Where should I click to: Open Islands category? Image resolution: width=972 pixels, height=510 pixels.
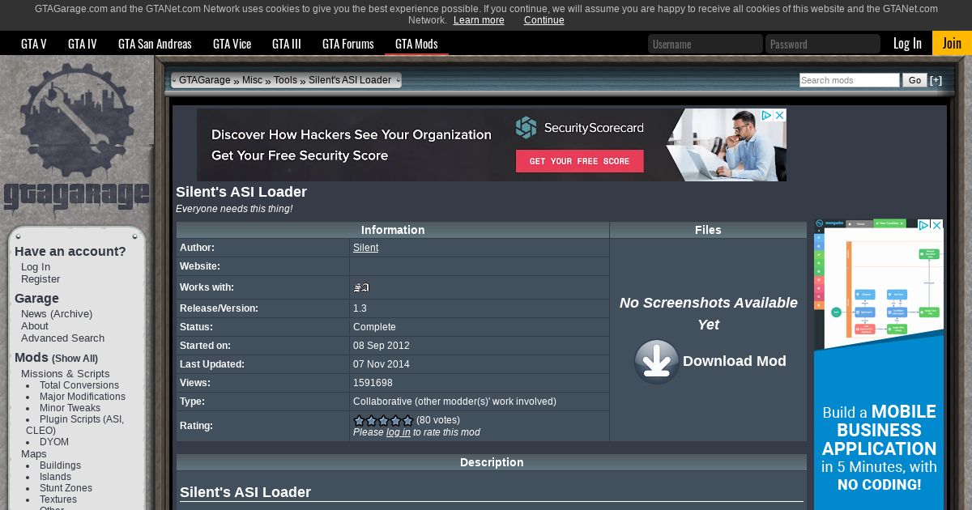pyautogui.click(x=55, y=477)
